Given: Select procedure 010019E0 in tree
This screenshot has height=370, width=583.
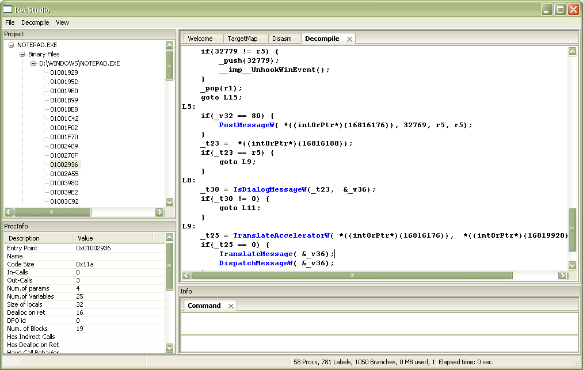Looking at the screenshot, I should click(64, 91).
